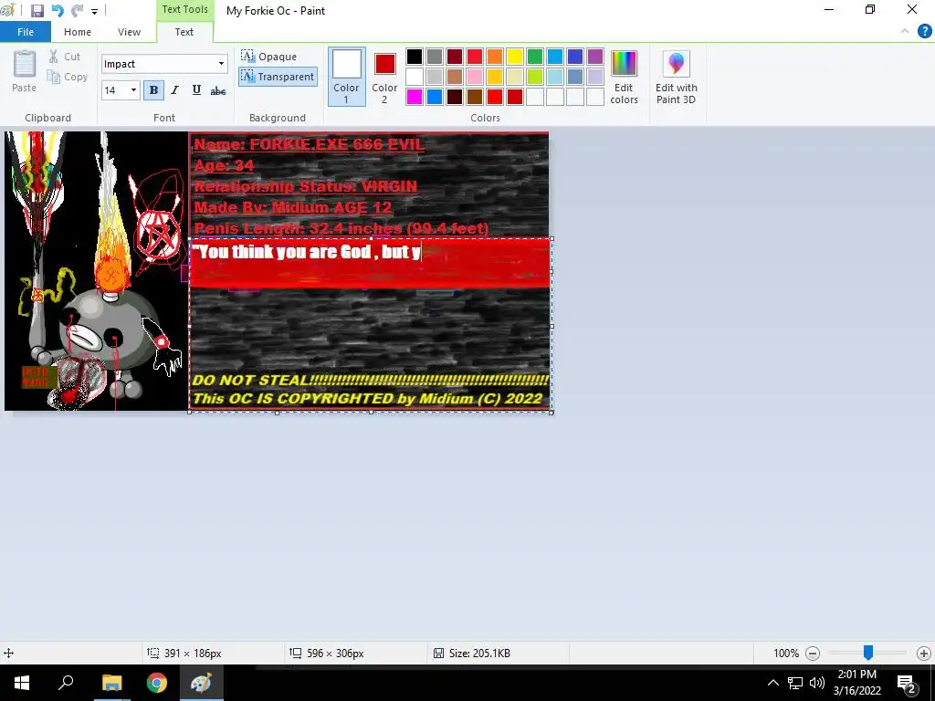Click the zoom out minus button

point(812,654)
